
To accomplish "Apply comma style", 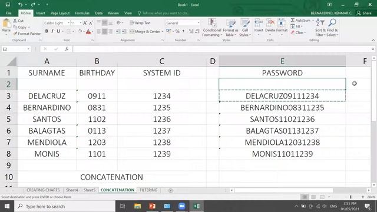I will pyautogui.click(x=183, y=31).
